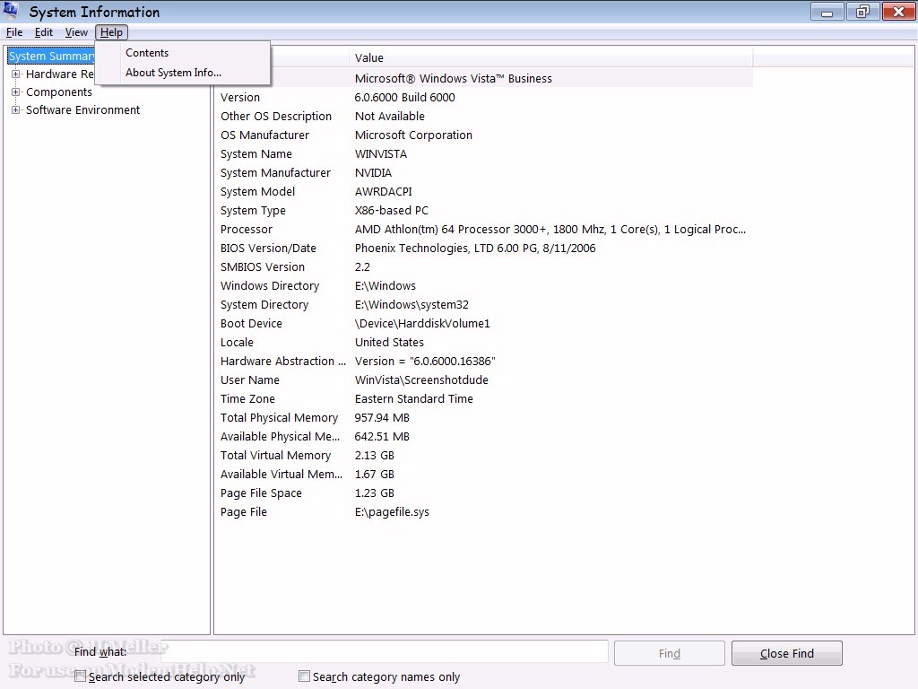The width and height of the screenshot is (918, 689).
Task: Click the Eastern Standard Time value
Action: [413, 398]
